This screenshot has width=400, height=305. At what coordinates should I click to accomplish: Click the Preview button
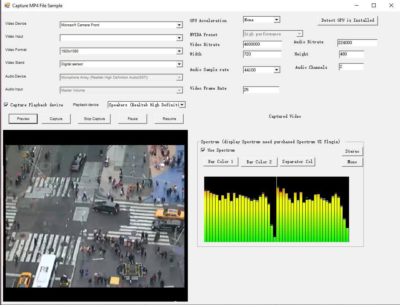(23, 119)
